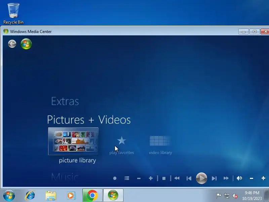
Task: Click the video library label
Action: point(160,153)
